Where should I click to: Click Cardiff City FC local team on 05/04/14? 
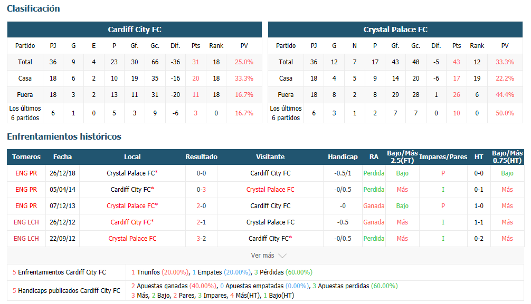click(132, 189)
